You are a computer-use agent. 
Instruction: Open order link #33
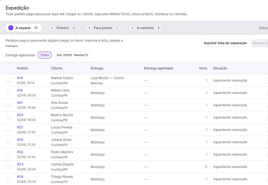[20, 164]
